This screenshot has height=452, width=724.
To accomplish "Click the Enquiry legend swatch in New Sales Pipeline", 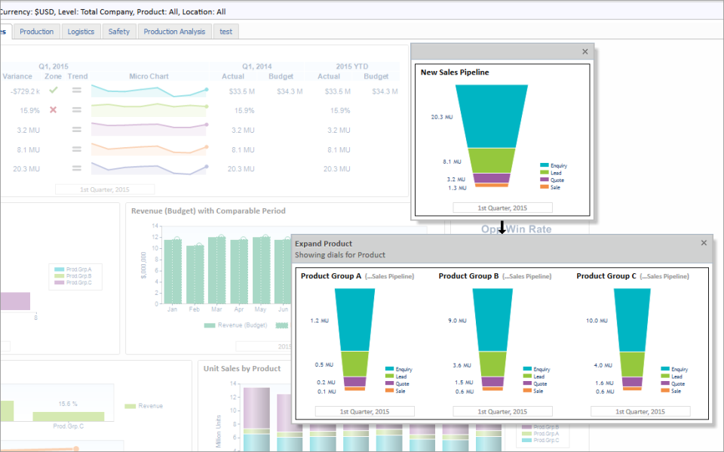I will pos(545,165).
